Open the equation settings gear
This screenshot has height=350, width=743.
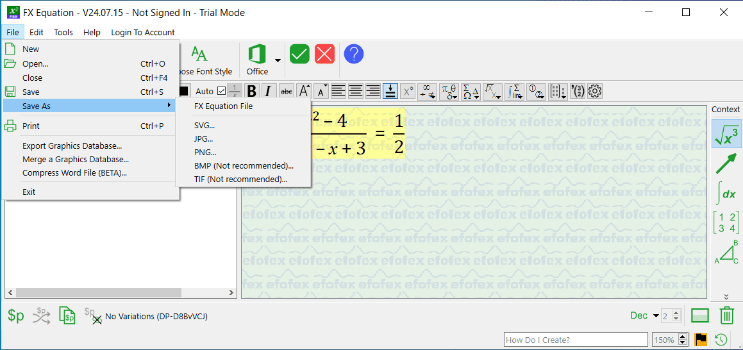[595, 91]
